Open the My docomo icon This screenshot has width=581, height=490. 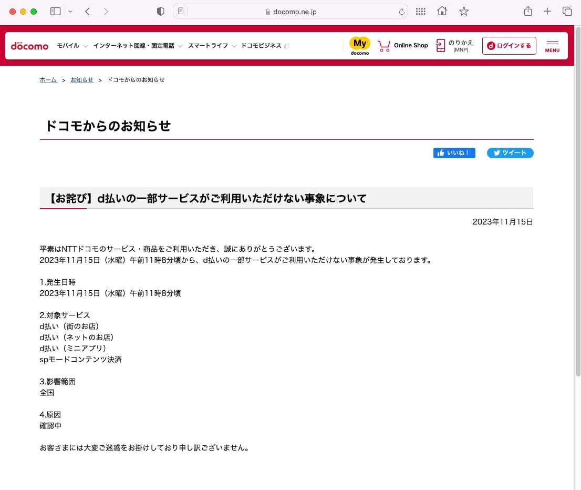(x=360, y=46)
